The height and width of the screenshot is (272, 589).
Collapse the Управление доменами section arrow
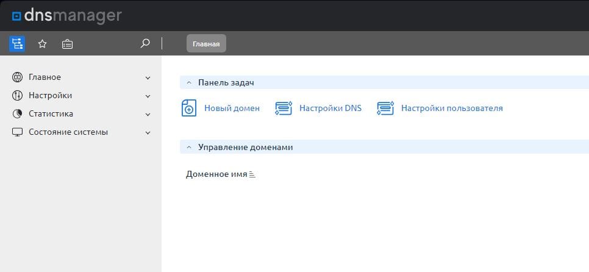(189, 147)
